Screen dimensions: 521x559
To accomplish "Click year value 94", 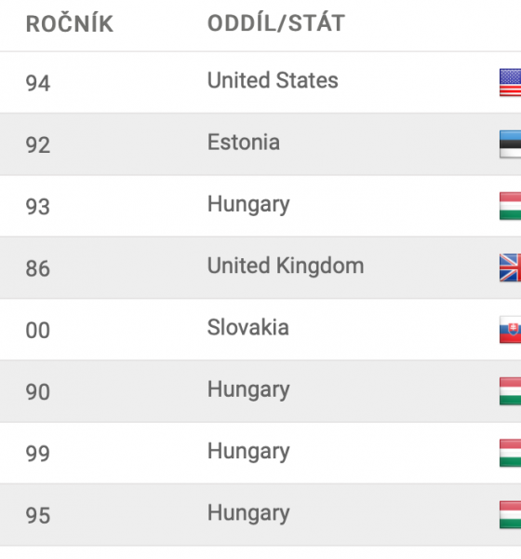I will point(38,83).
